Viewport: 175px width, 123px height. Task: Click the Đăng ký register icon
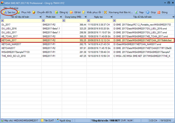[57, 12]
